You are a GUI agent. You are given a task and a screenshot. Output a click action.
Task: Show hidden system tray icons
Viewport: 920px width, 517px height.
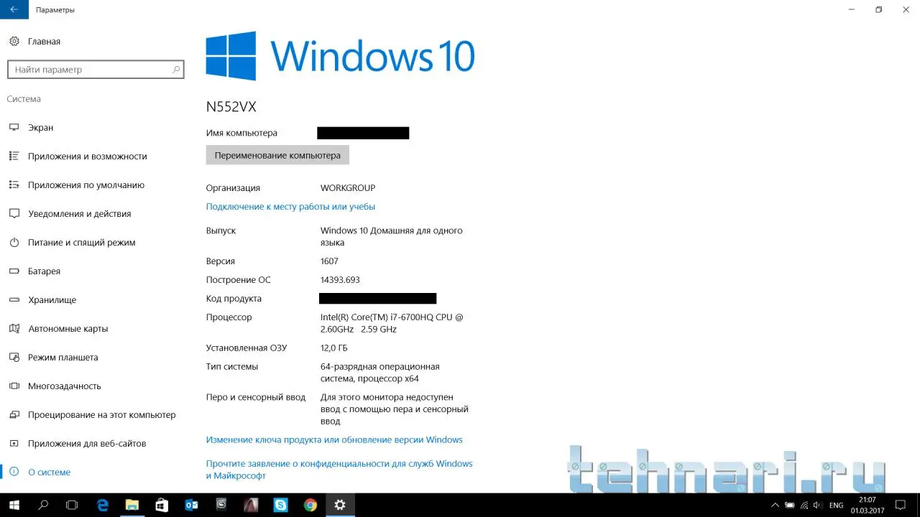[x=776, y=506]
